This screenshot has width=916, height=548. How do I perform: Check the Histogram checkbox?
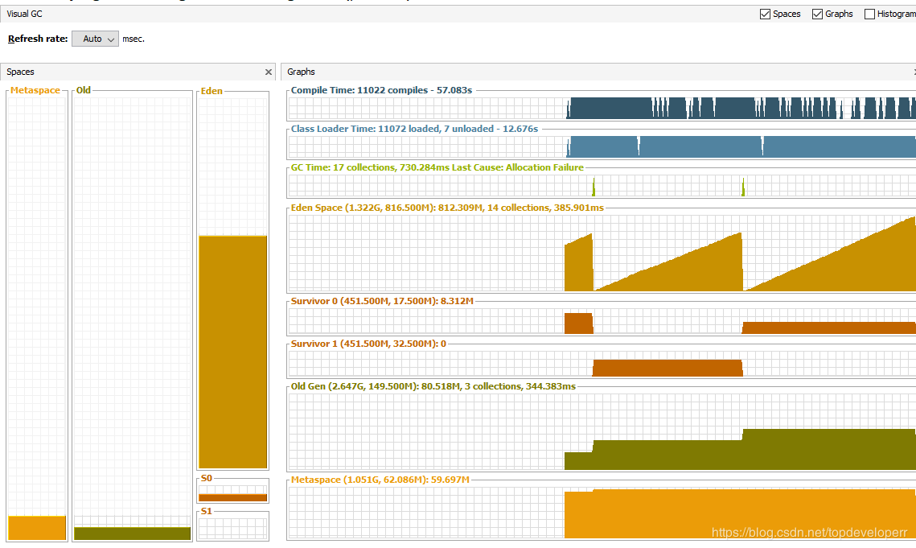[x=869, y=14]
